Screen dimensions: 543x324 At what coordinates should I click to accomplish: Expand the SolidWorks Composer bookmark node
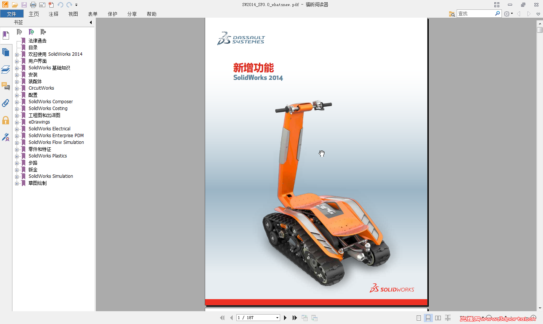(17, 102)
